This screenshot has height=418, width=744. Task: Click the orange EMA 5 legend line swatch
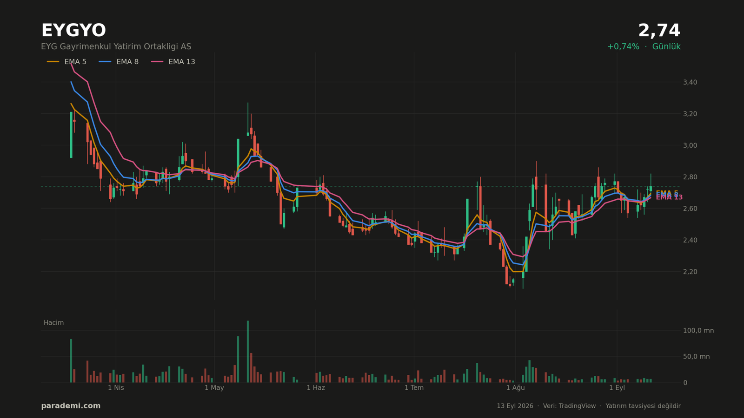[x=53, y=62]
